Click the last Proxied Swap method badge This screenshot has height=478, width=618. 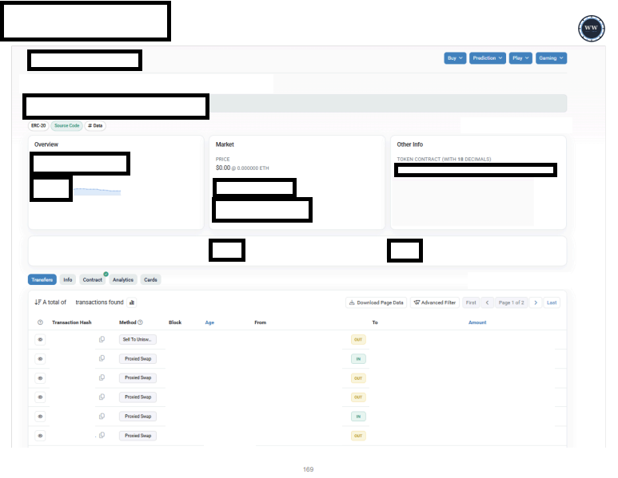pos(138,436)
